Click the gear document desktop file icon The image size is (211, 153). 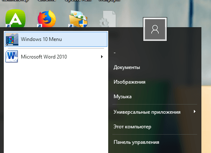tap(108, 19)
